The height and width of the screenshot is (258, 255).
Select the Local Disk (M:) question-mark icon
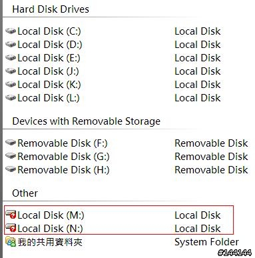pos(11,215)
